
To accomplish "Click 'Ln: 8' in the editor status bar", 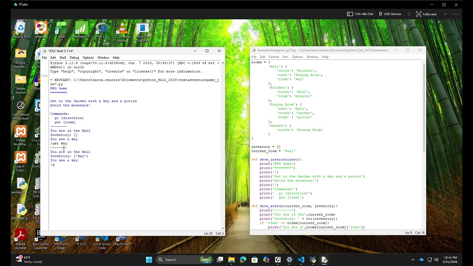I will [x=408, y=233].
